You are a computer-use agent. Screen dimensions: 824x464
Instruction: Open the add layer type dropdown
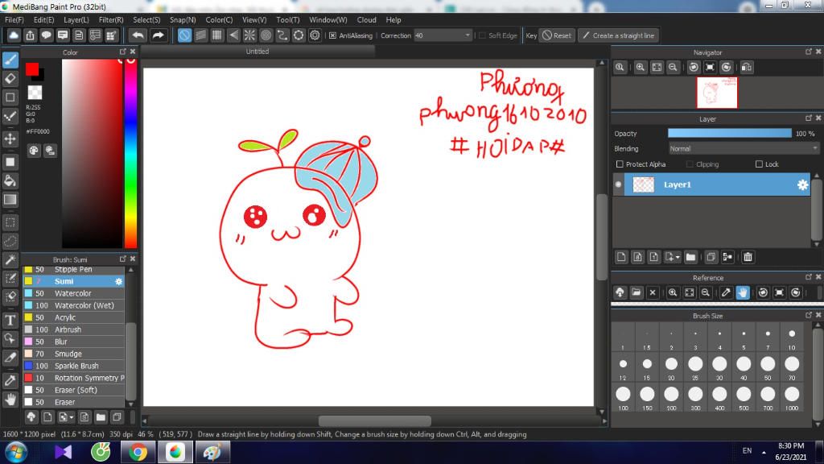pos(672,257)
